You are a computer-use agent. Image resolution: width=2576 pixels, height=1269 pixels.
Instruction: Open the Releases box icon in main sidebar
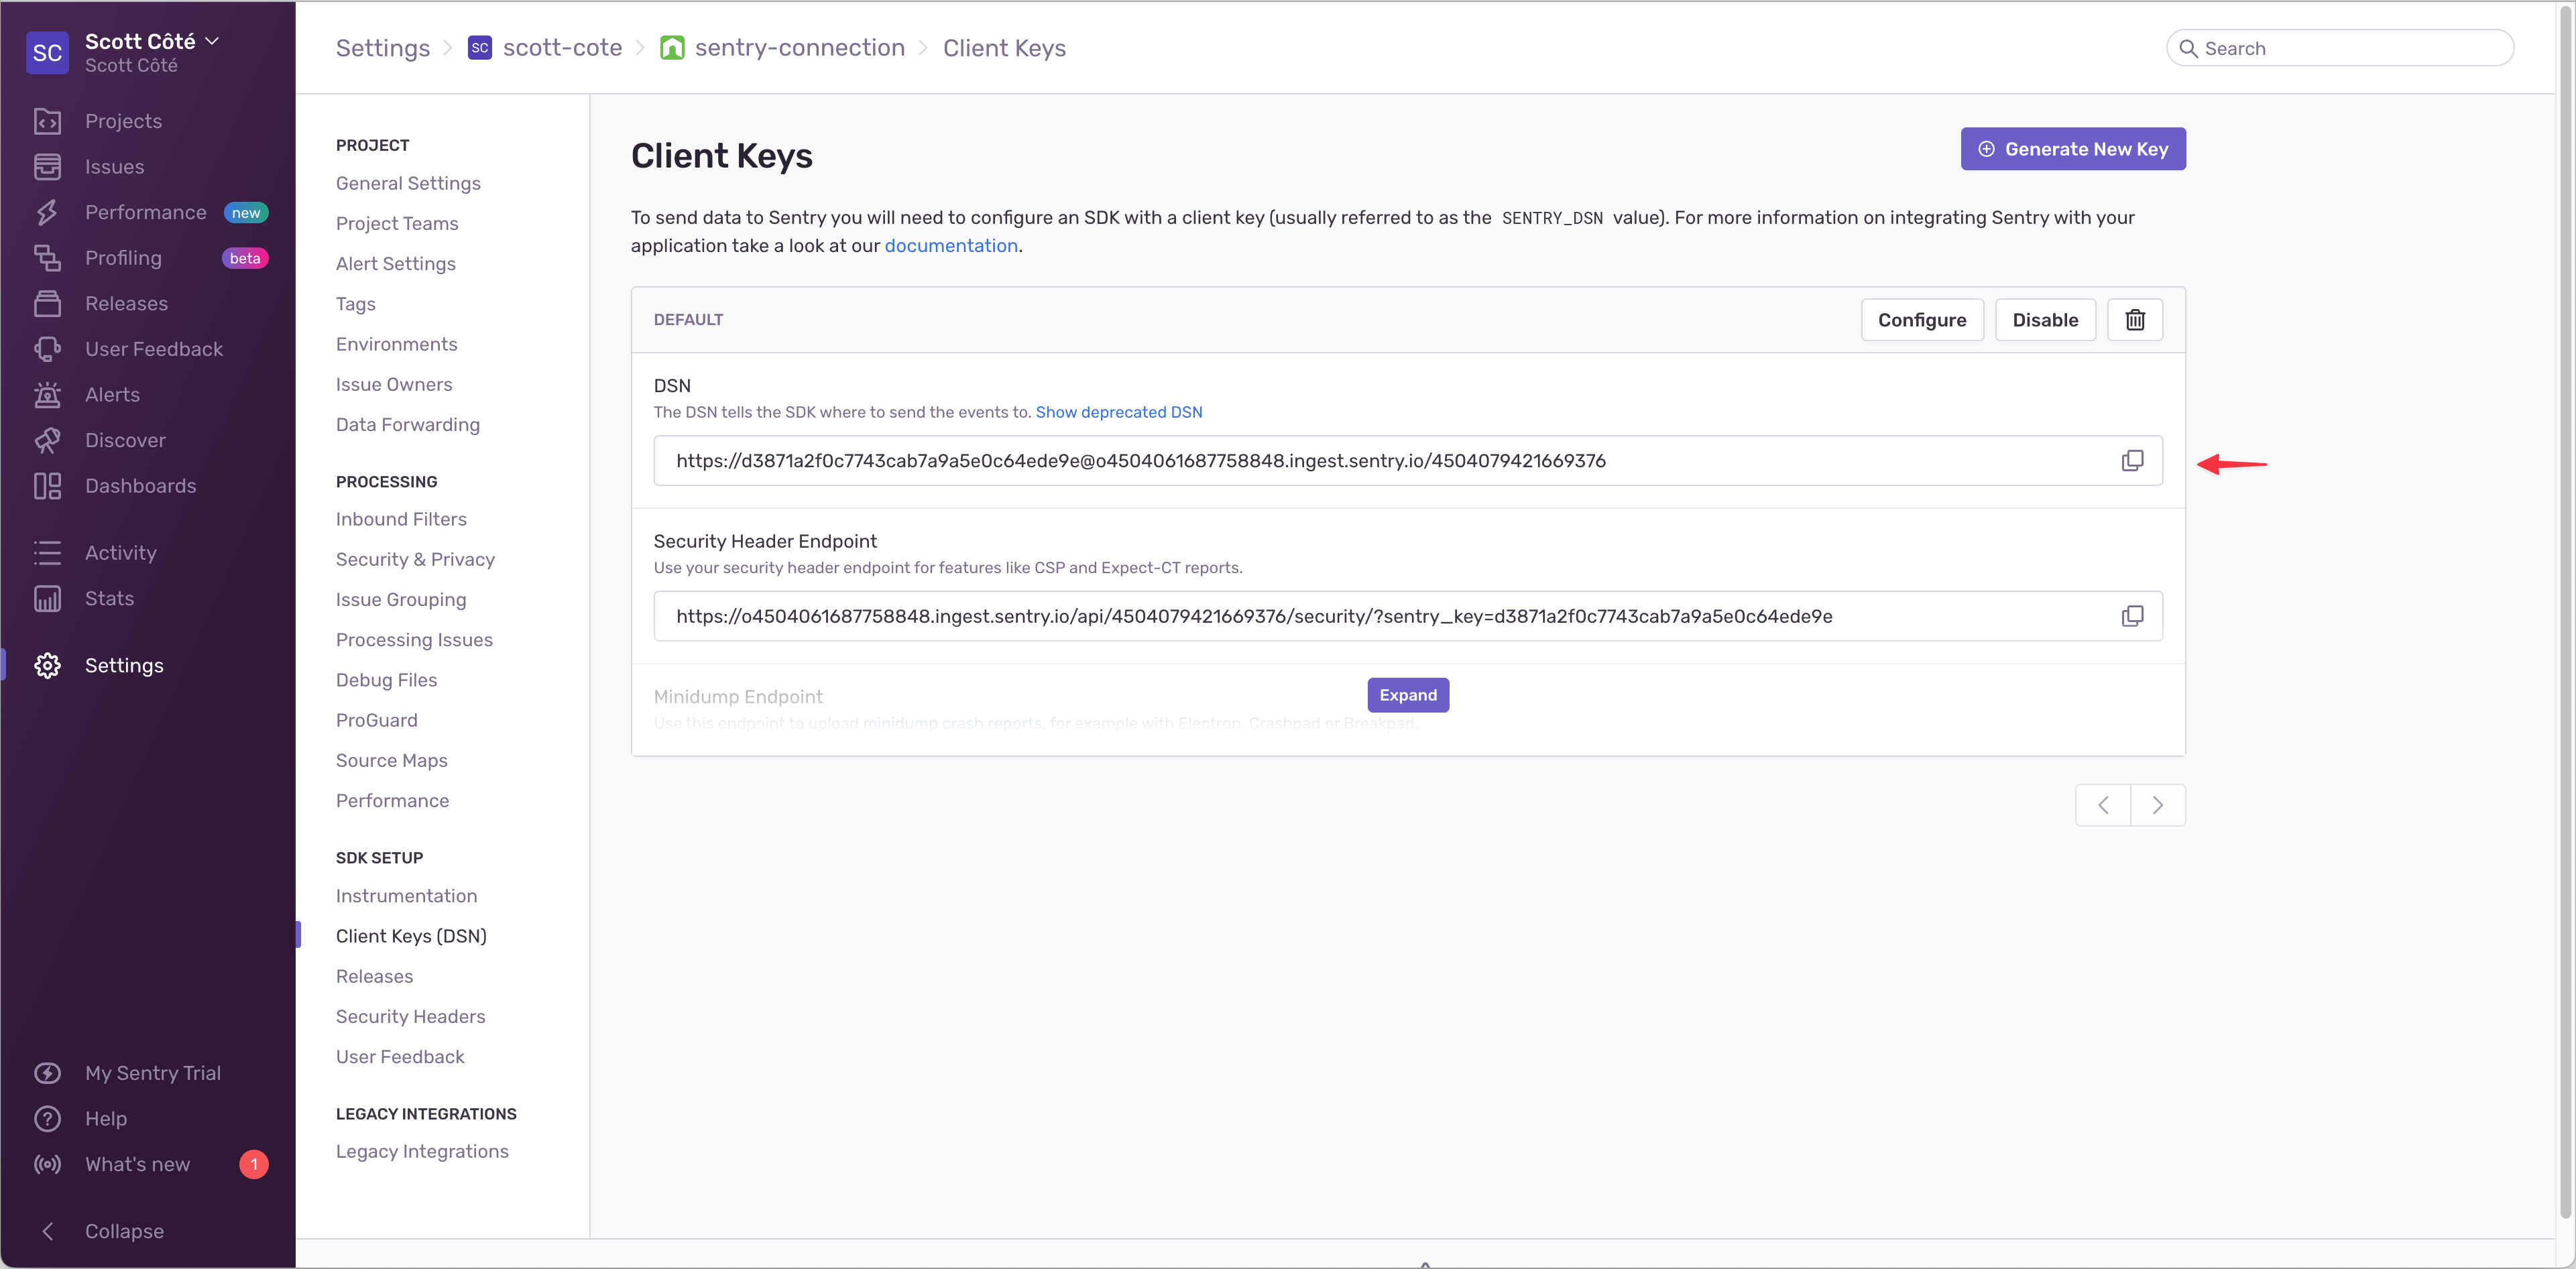47,303
